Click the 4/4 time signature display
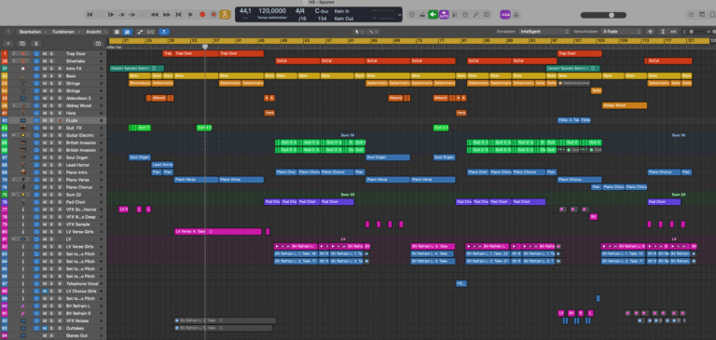 click(300, 10)
